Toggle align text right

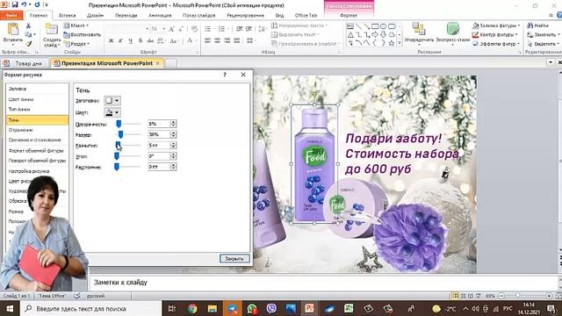click(227, 41)
